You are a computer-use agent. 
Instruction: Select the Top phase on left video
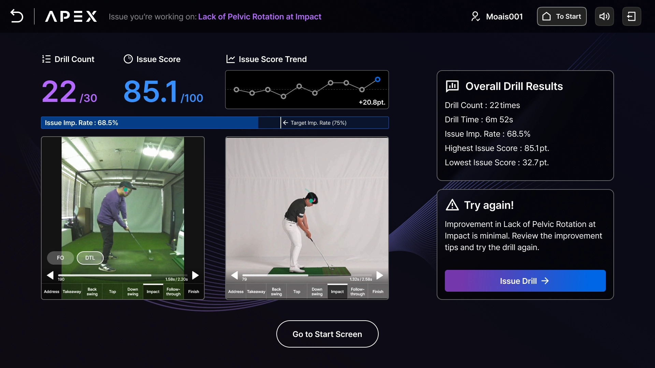tap(112, 292)
